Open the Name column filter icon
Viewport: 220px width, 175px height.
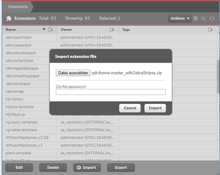click(x=50, y=30)
